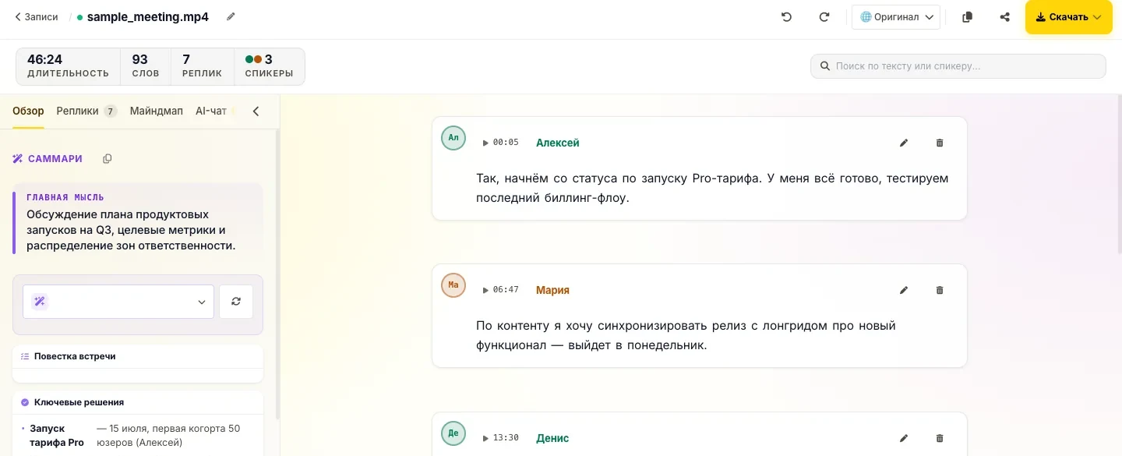Go back to Записи list
Screen dimensions: 1122x456
tap(37, 16)
